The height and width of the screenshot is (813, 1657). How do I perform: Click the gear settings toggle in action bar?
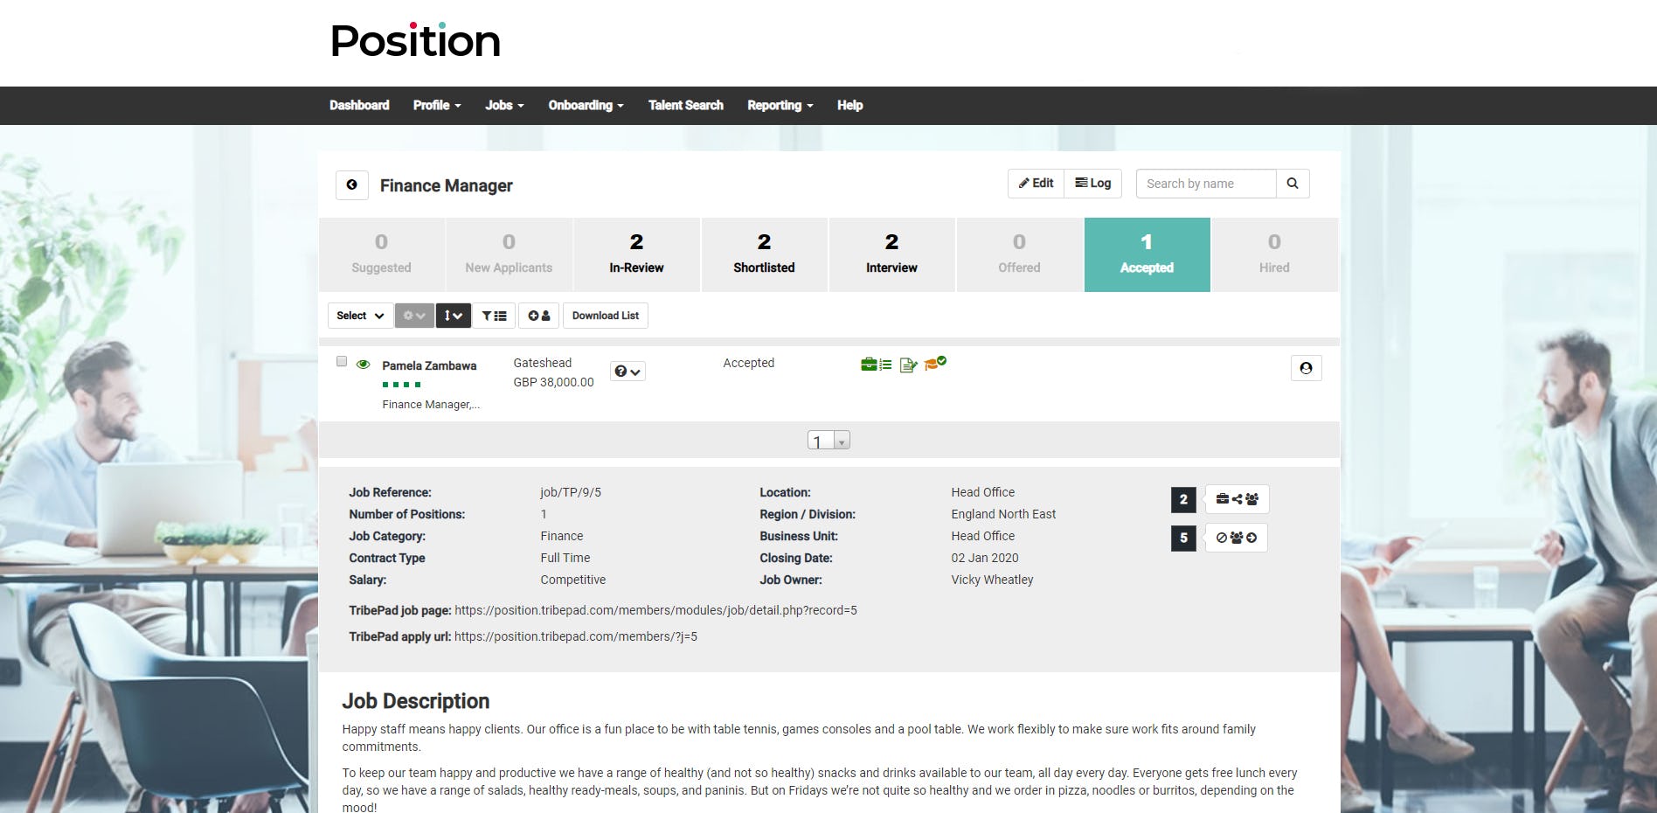[413, 316]
